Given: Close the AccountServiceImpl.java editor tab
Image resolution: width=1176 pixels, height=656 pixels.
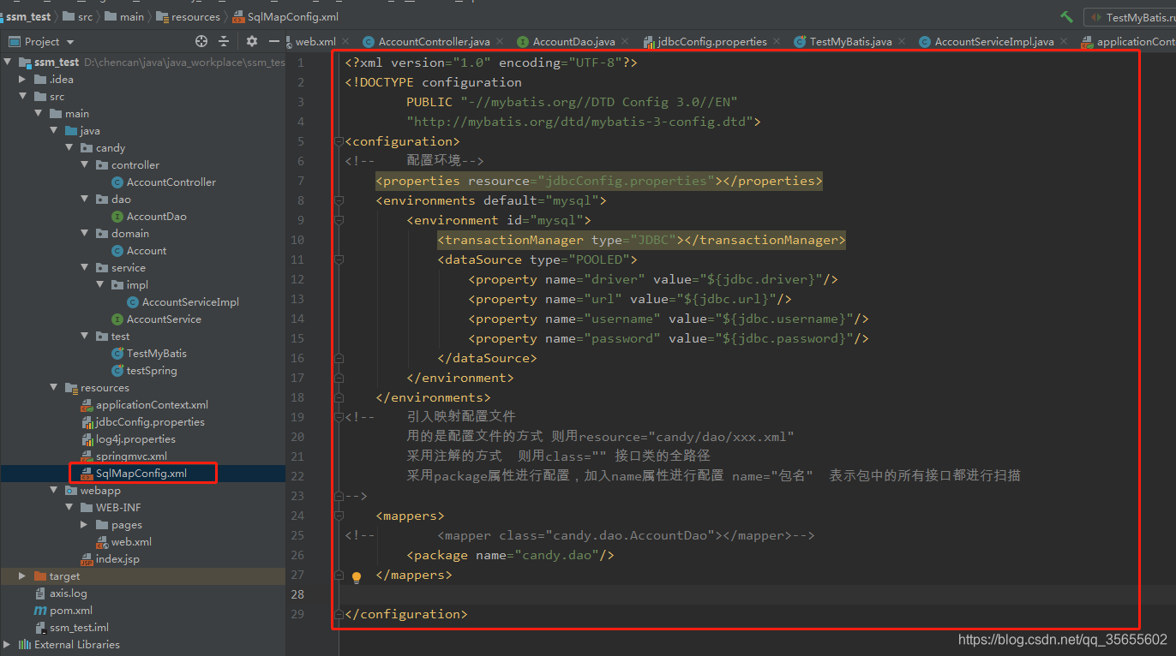Looking at the screenshot, I should click(1063, 40).
